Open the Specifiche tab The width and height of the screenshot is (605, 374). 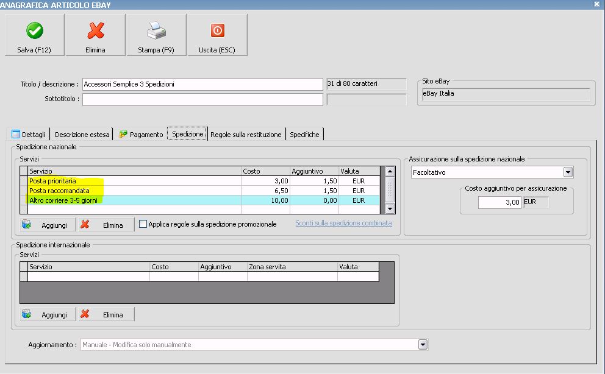pyautogui.click(x=304, y=135)
